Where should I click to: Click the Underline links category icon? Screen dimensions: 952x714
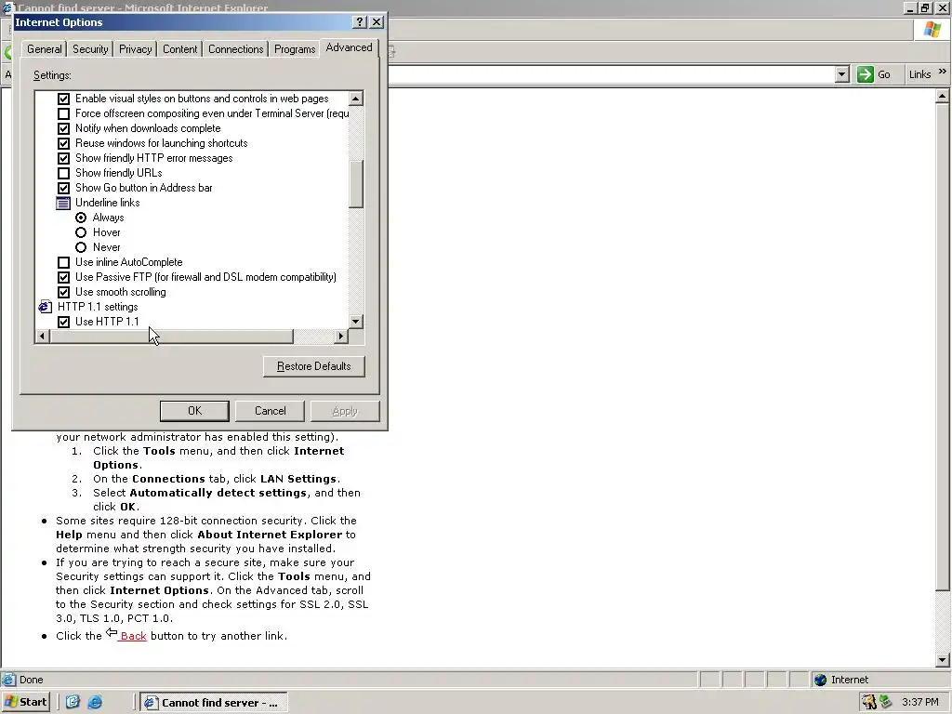[63, 203]
